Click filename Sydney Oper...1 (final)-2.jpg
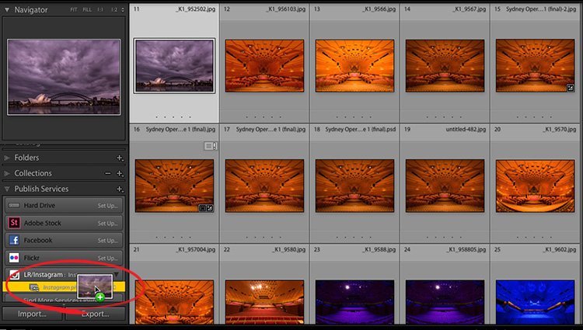The image size is (583, 330). (x=541, y=9)
